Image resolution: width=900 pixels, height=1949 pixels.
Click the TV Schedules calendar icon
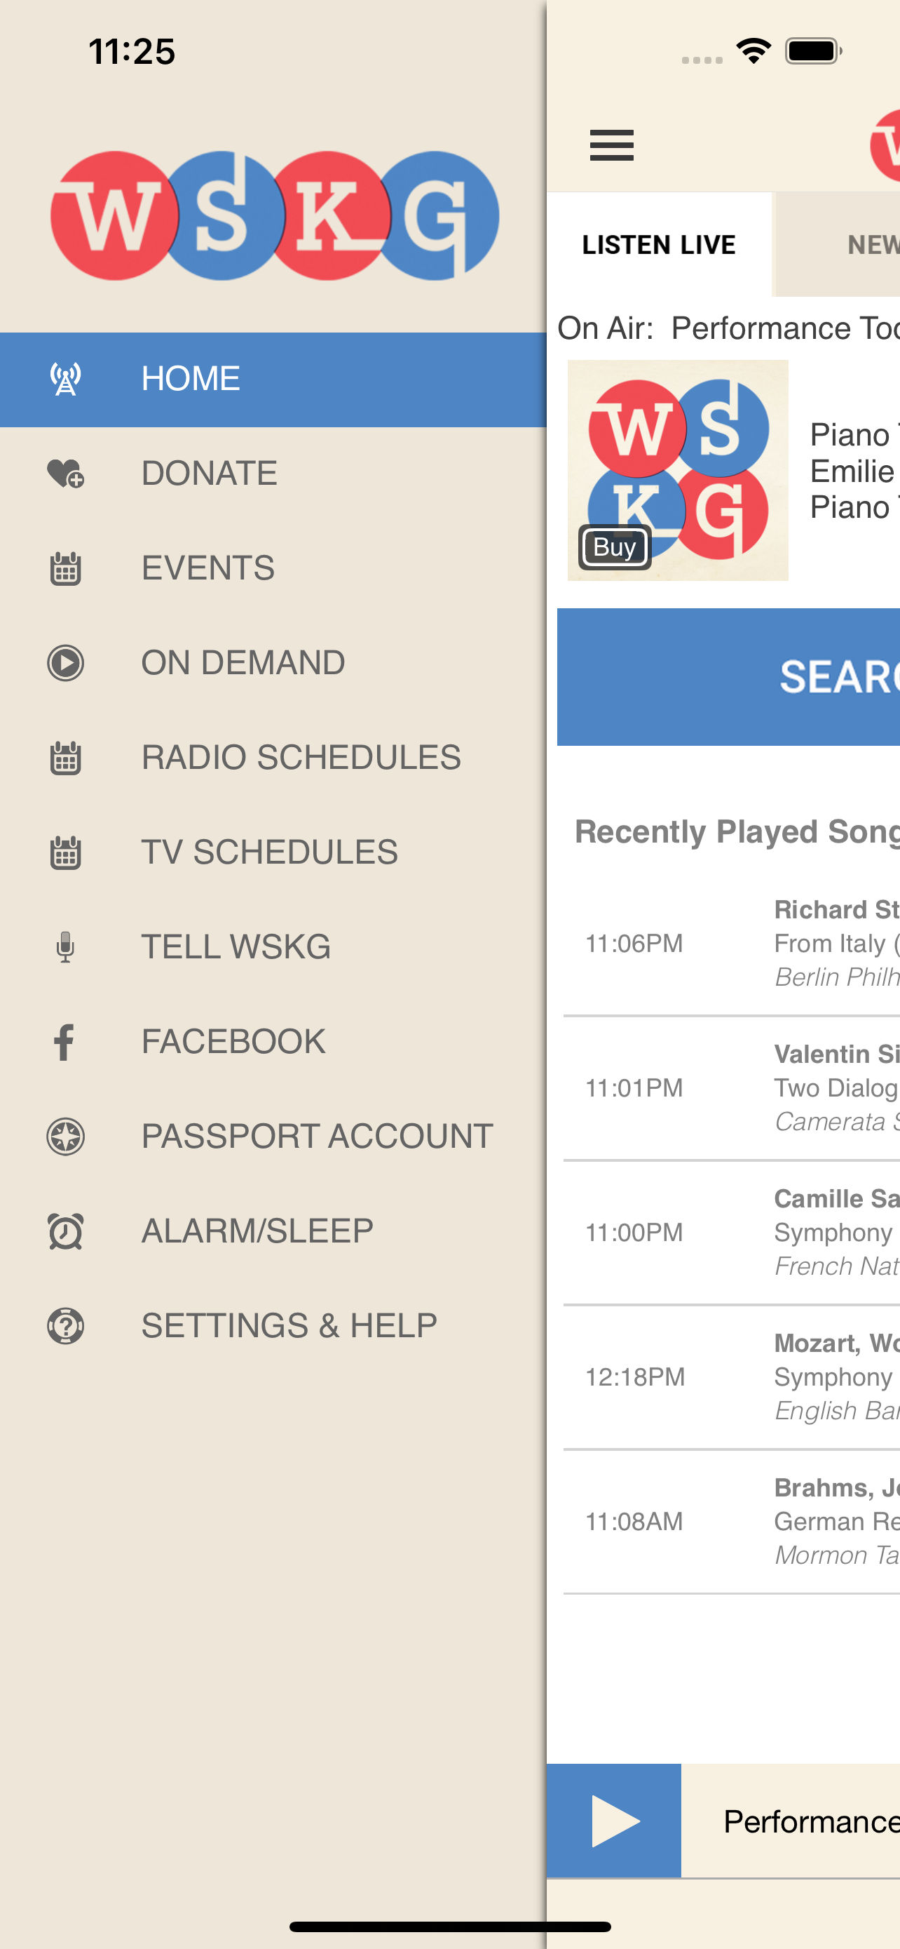(x=65, y=852)
